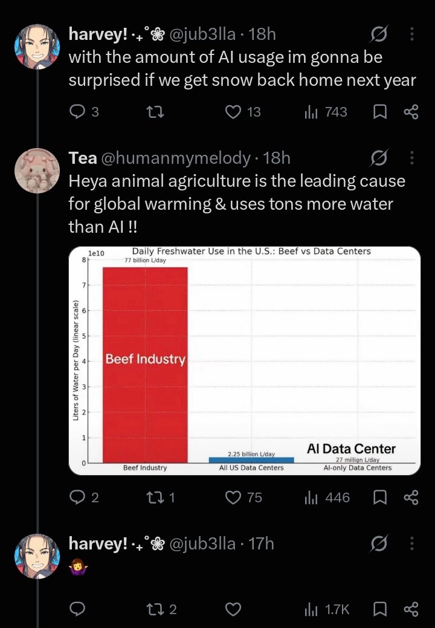Viewport: 435px width, 628px height.
Task: Open the beef vs data centers chart image
Action: (245, 360)
